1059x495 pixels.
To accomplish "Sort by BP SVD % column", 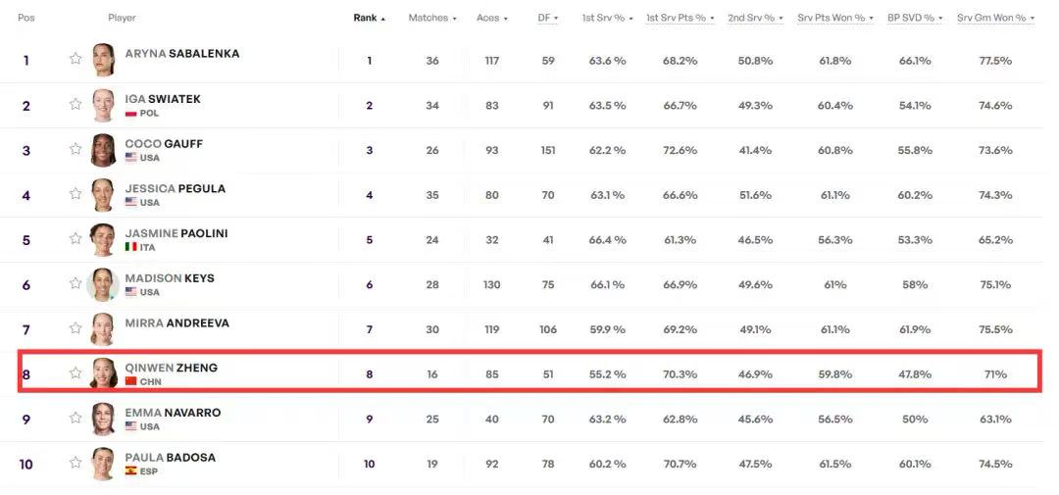I will [914, 18].
